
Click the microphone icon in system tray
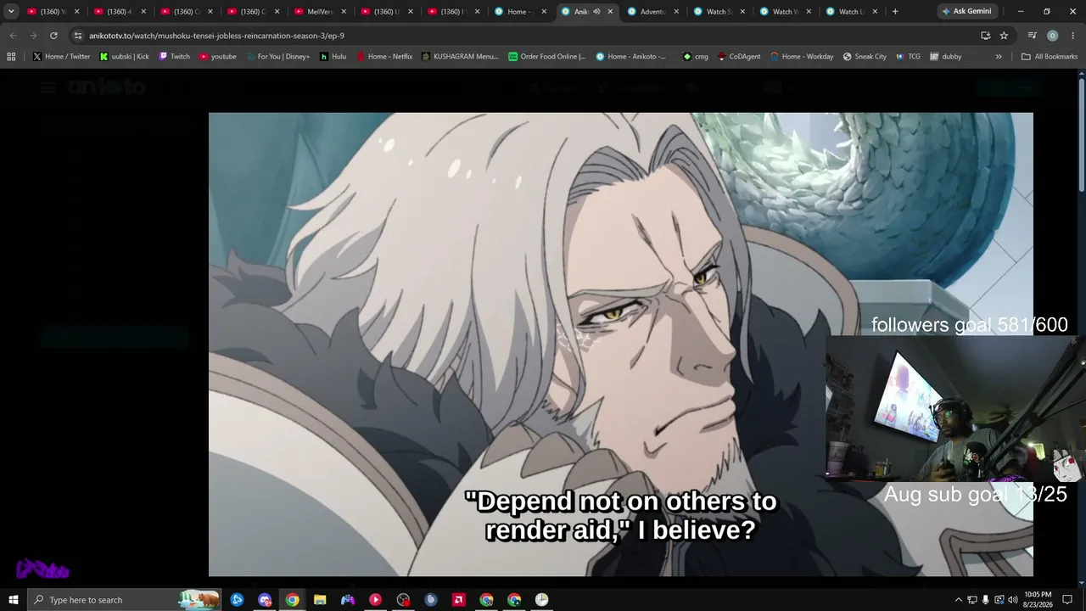(985, 600)
